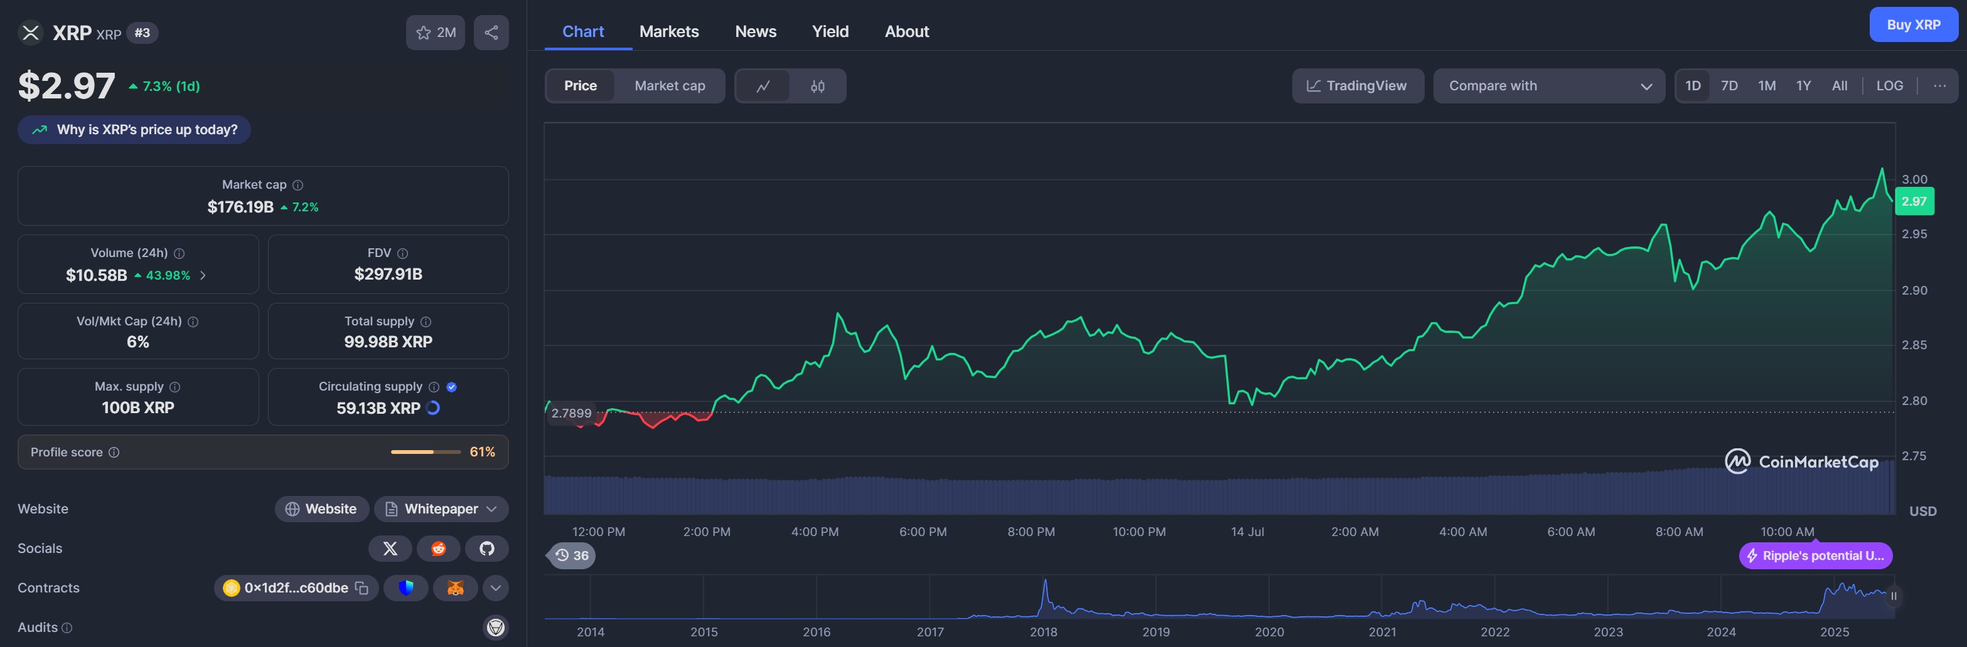Screen dimensions: 1967x647
Task: Add XRP to watchlist with star button
Action: tap(435, 32)
